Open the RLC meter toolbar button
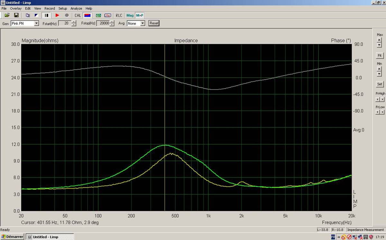This screenshot has height=240, width=386. coord(119,15)
